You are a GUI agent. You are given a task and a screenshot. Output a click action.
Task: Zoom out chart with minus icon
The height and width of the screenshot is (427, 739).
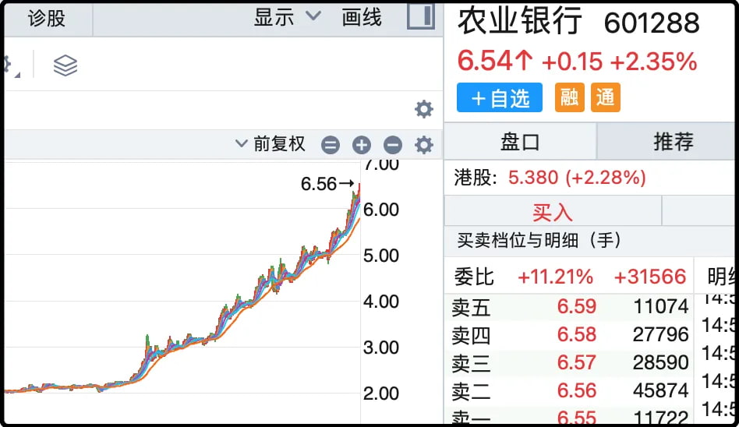(x=393, y=145)
